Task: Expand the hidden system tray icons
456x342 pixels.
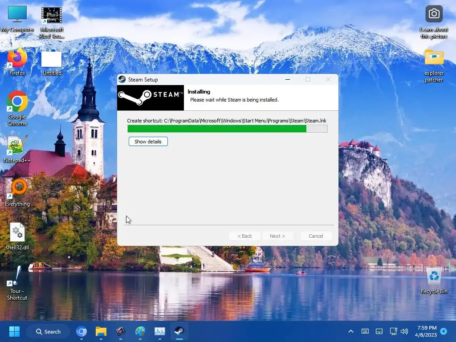Action: (351, 331)
